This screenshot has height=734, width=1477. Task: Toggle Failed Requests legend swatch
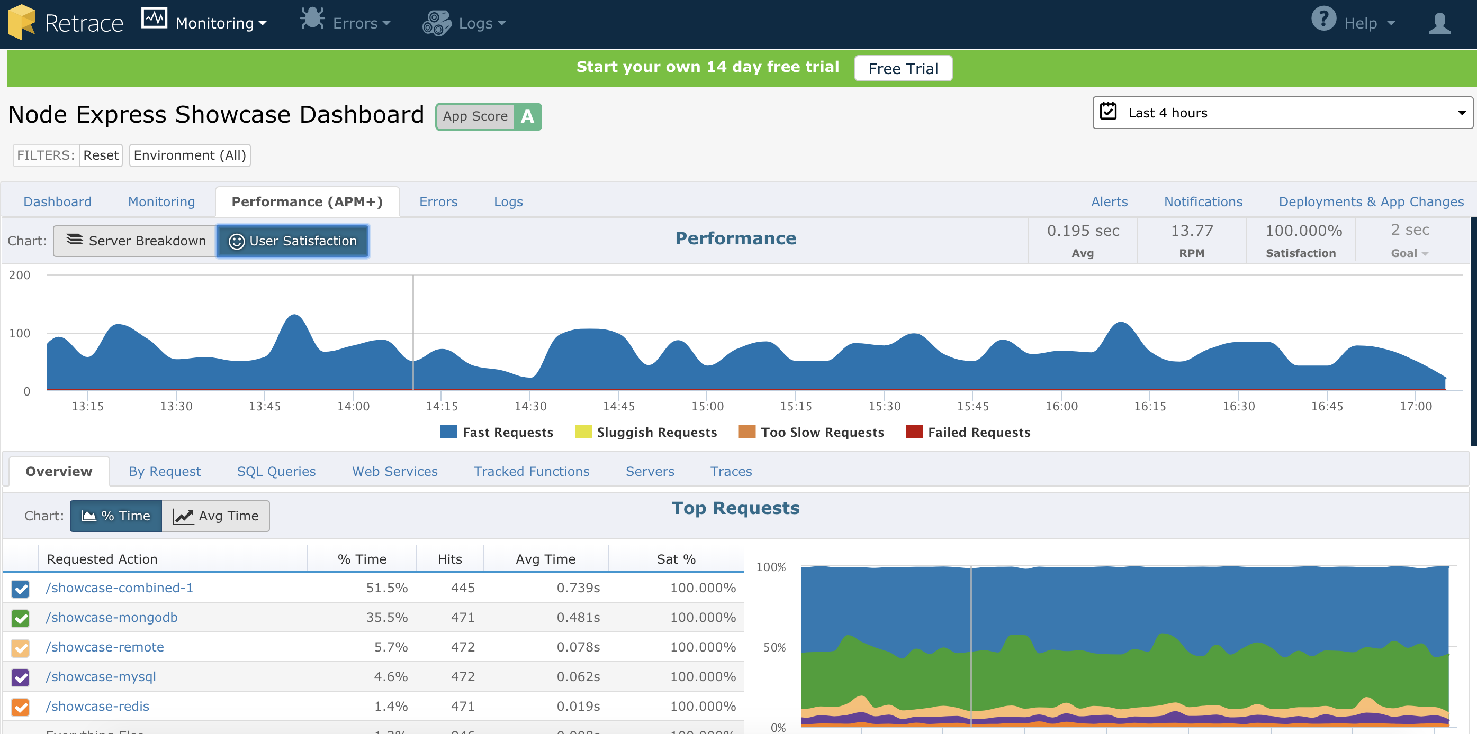coord(914,432)
